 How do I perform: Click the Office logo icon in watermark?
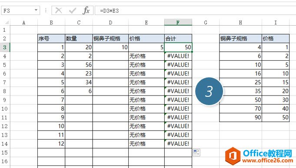tap(233, 156)
